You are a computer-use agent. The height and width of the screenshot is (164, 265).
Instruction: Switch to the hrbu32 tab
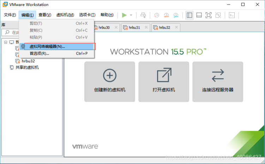165,27
